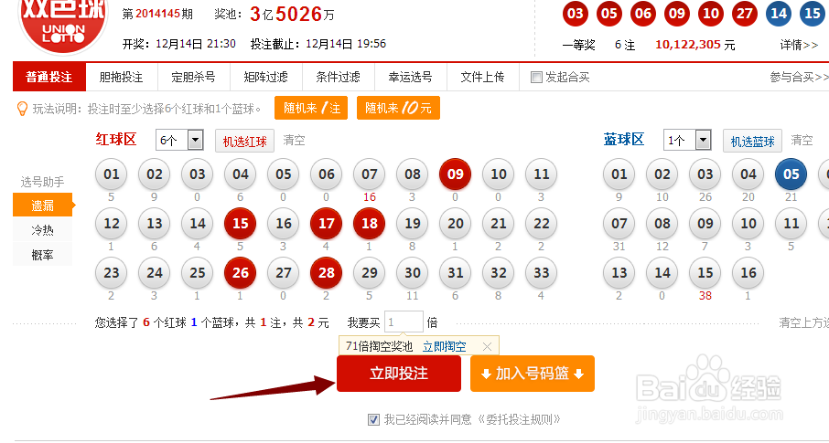The height and width of the screenshot is (443, 829).
Task: Switch to 胆拖投注 tab
Action: [x=121, y=77]
